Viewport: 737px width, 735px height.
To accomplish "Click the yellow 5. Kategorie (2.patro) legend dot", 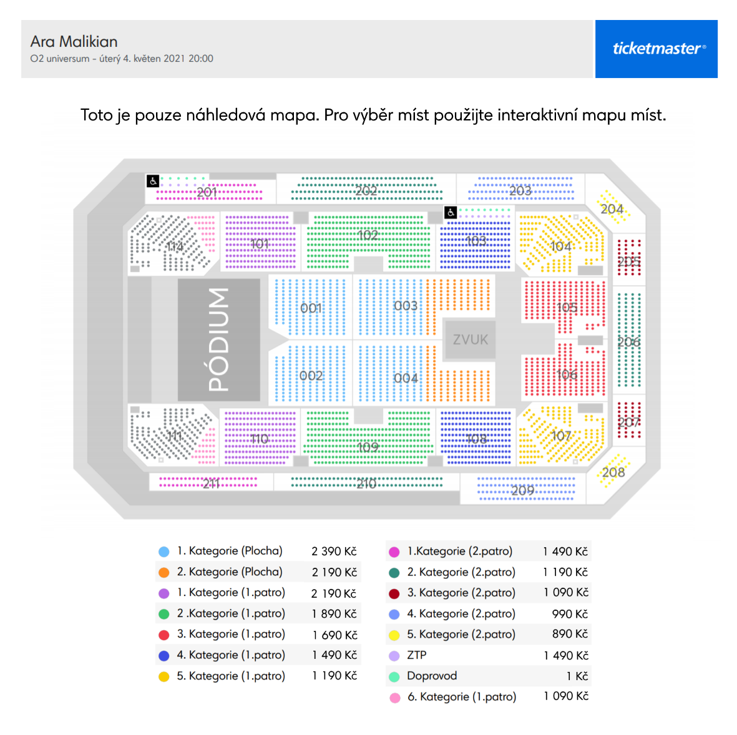I will (x=394, y=635).
